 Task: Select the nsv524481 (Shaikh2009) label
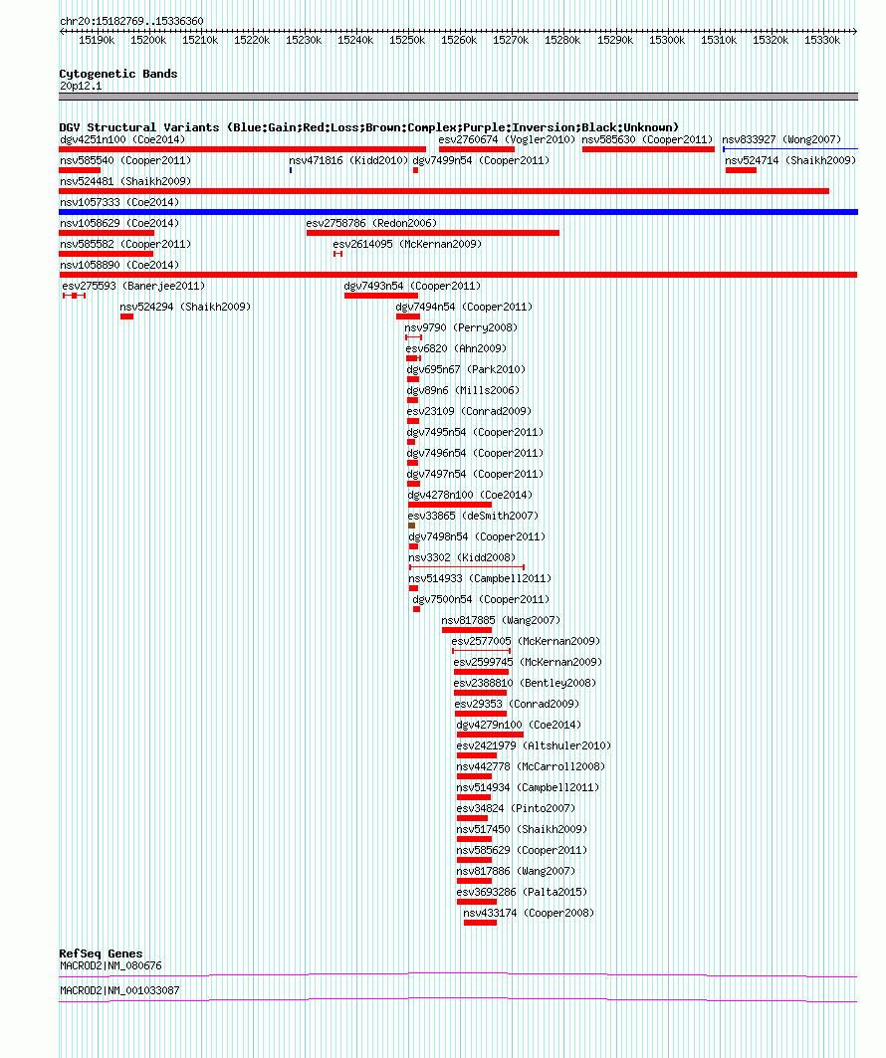coord(125,181)
